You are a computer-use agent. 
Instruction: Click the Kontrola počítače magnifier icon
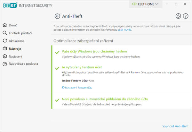(5, 33)
